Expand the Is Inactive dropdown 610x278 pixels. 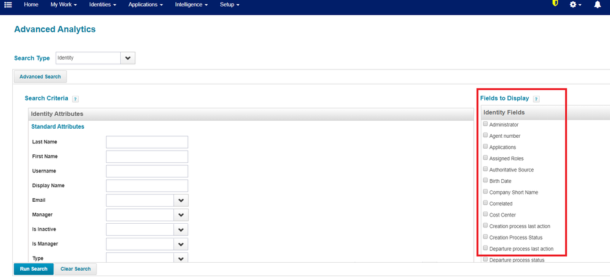pyautogui.click(x=181, y=230)
